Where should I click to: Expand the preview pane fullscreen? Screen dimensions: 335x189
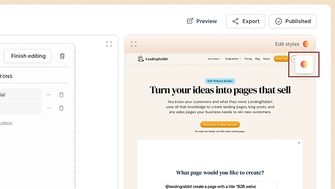tap(134, 44)
